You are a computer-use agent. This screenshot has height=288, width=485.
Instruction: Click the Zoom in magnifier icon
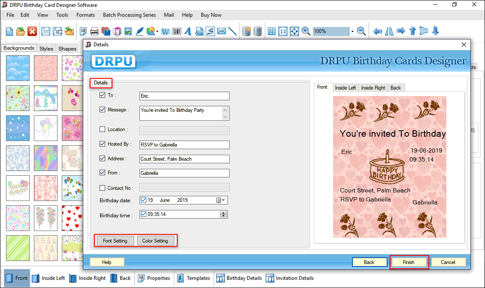[x=306, y=31]
